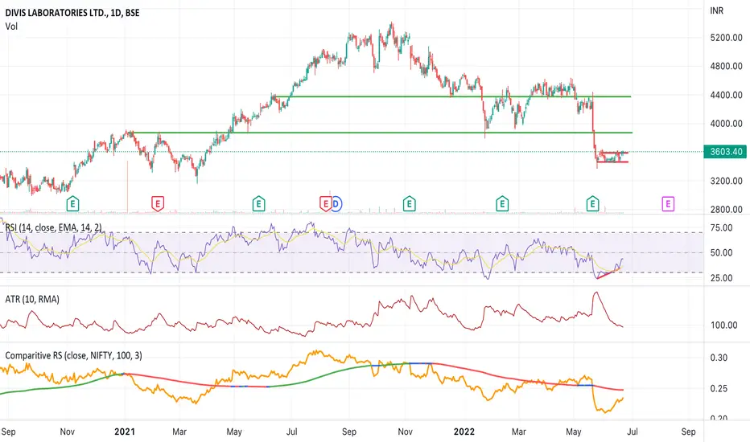Screen dimensions: 750x442
Task: Click the Comparitive RS indicator legend
Action: [73, 355]
